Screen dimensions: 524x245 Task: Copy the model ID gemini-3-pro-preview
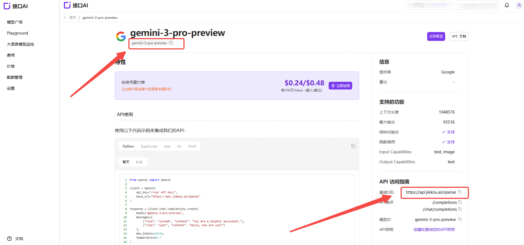click(460, 219)
